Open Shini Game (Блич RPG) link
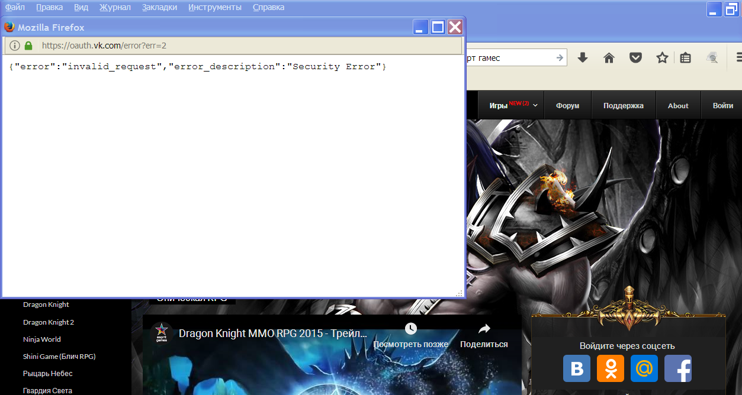 click(x=59, y=357)
